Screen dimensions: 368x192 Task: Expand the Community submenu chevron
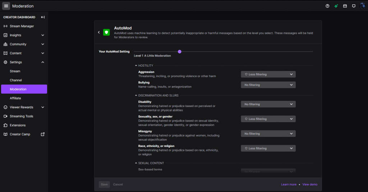pyautogui.click(x=43, y=44)
